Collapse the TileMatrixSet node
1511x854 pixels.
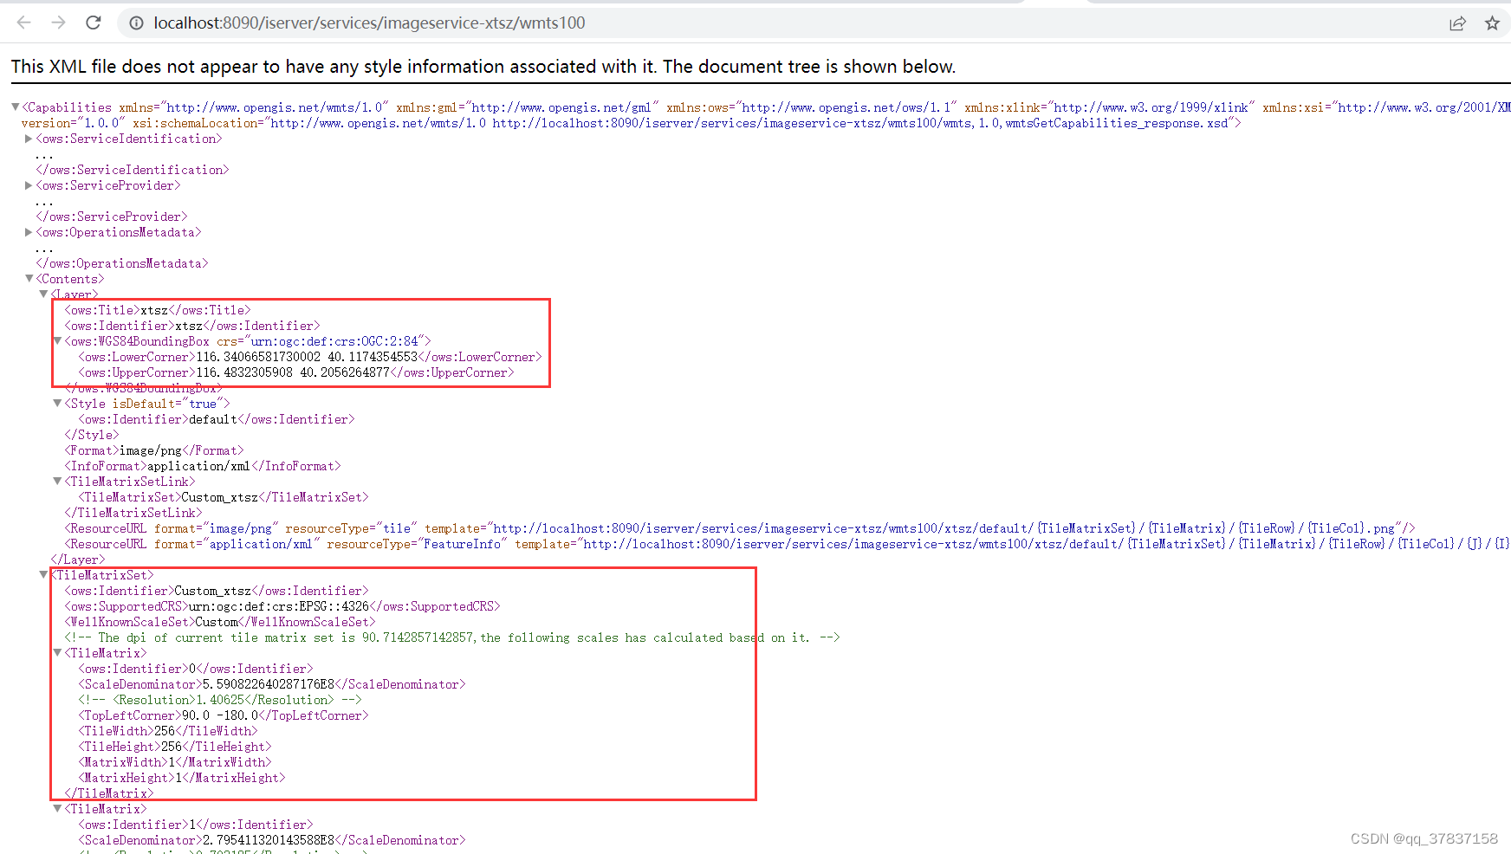43,575
